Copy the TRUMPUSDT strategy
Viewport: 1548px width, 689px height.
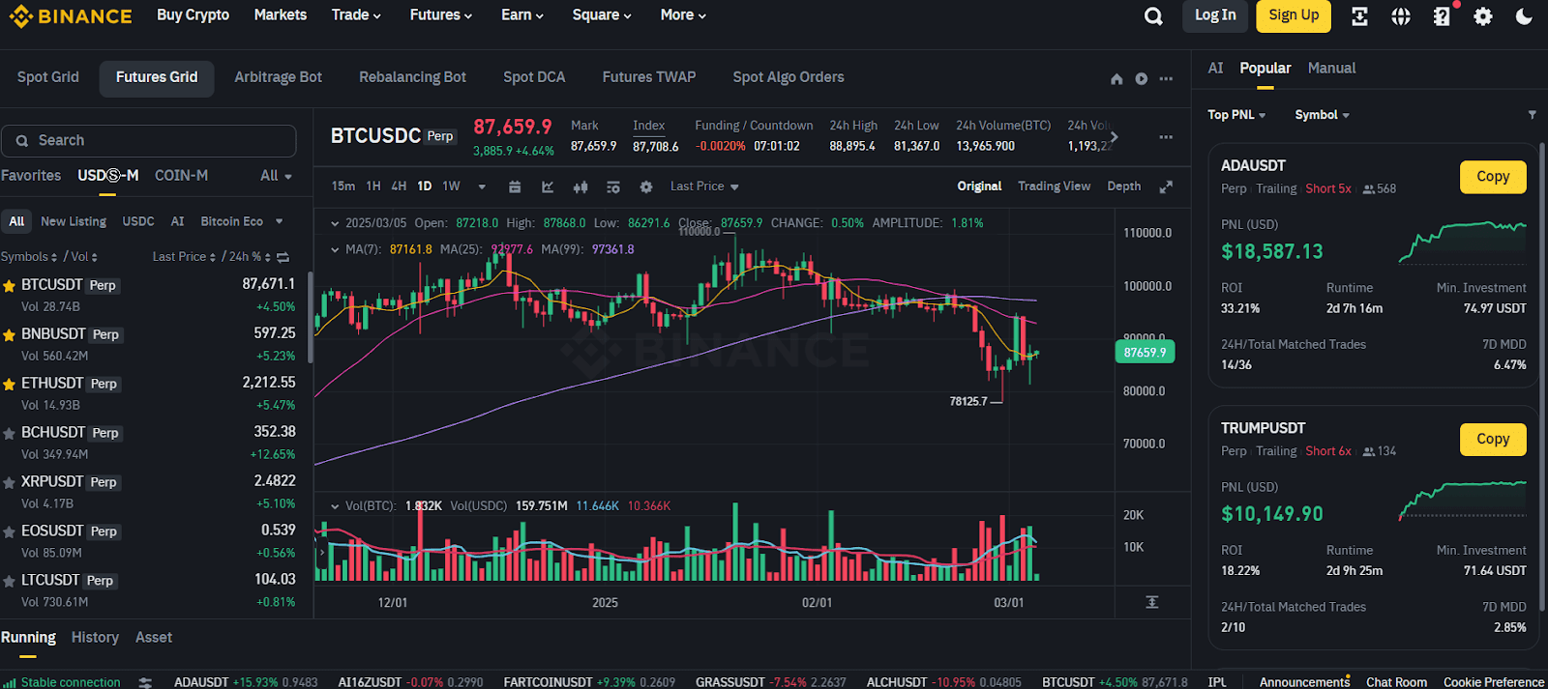1493,440
